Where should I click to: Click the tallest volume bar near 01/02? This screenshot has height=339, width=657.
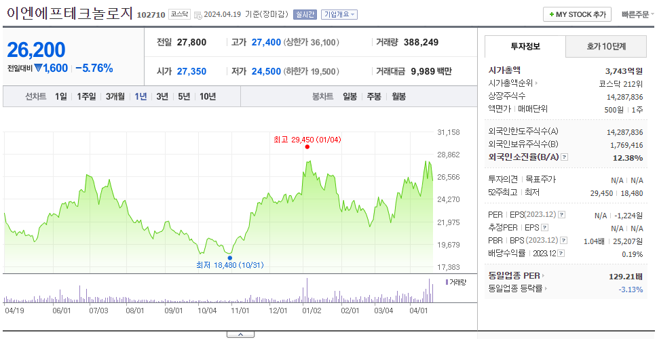307,290
